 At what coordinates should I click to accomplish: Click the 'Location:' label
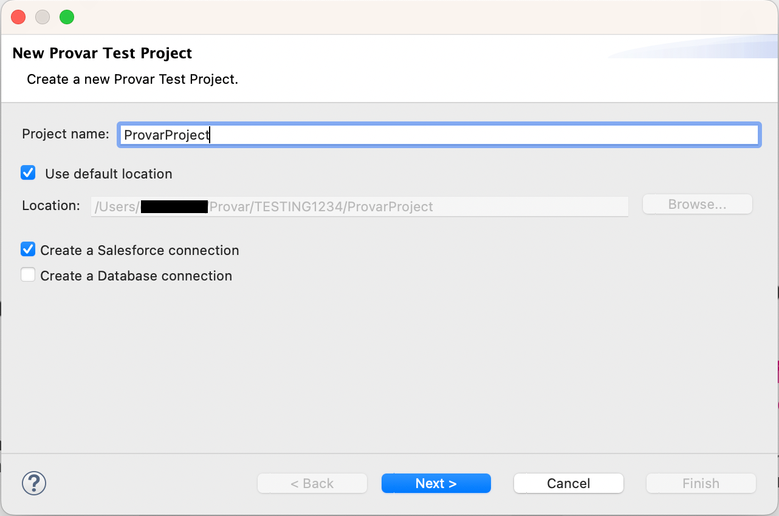[51, 206]
